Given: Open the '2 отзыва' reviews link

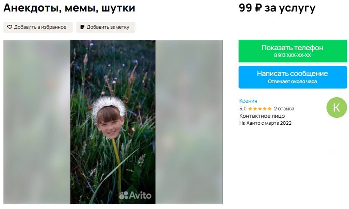Looking at the screenshot, I should [284, 109].
